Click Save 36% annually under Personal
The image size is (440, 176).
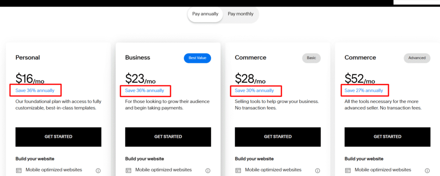point(35,90)
